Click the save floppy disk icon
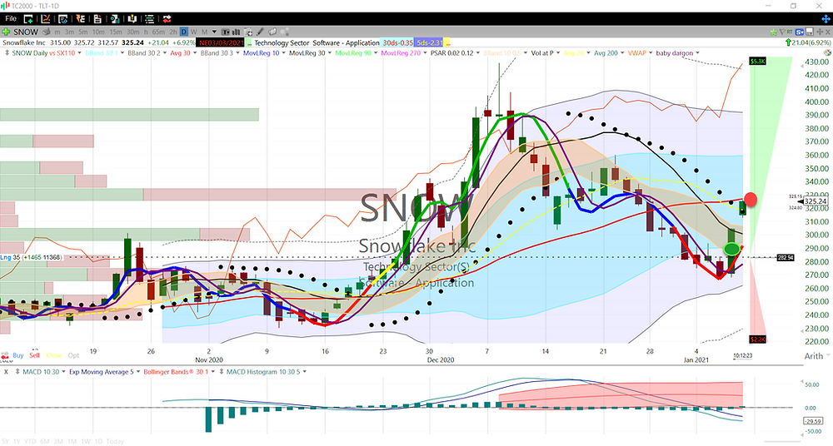Screen dimensions: 833x446 (x=810, y=32)
